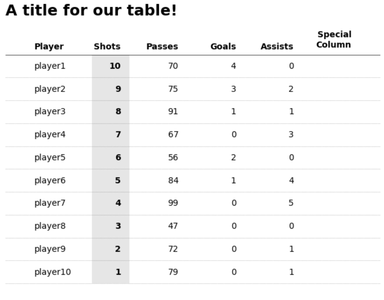The image size is (384, 300).
Task: Select the player7 row label
Action: coord(50,203)
